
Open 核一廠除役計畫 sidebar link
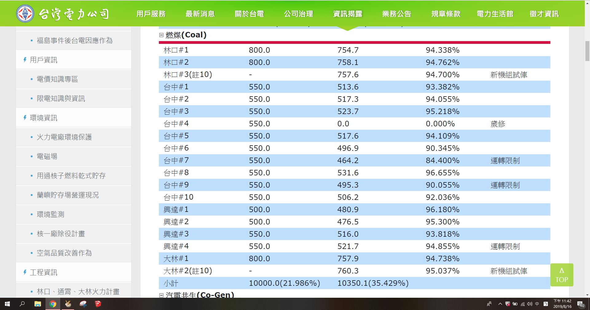click(61, 234)
